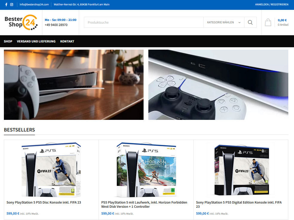294x220 pixels.
Task: Click the Walther-Nernst-Str. 4 address text
Action: pos(81,4)
